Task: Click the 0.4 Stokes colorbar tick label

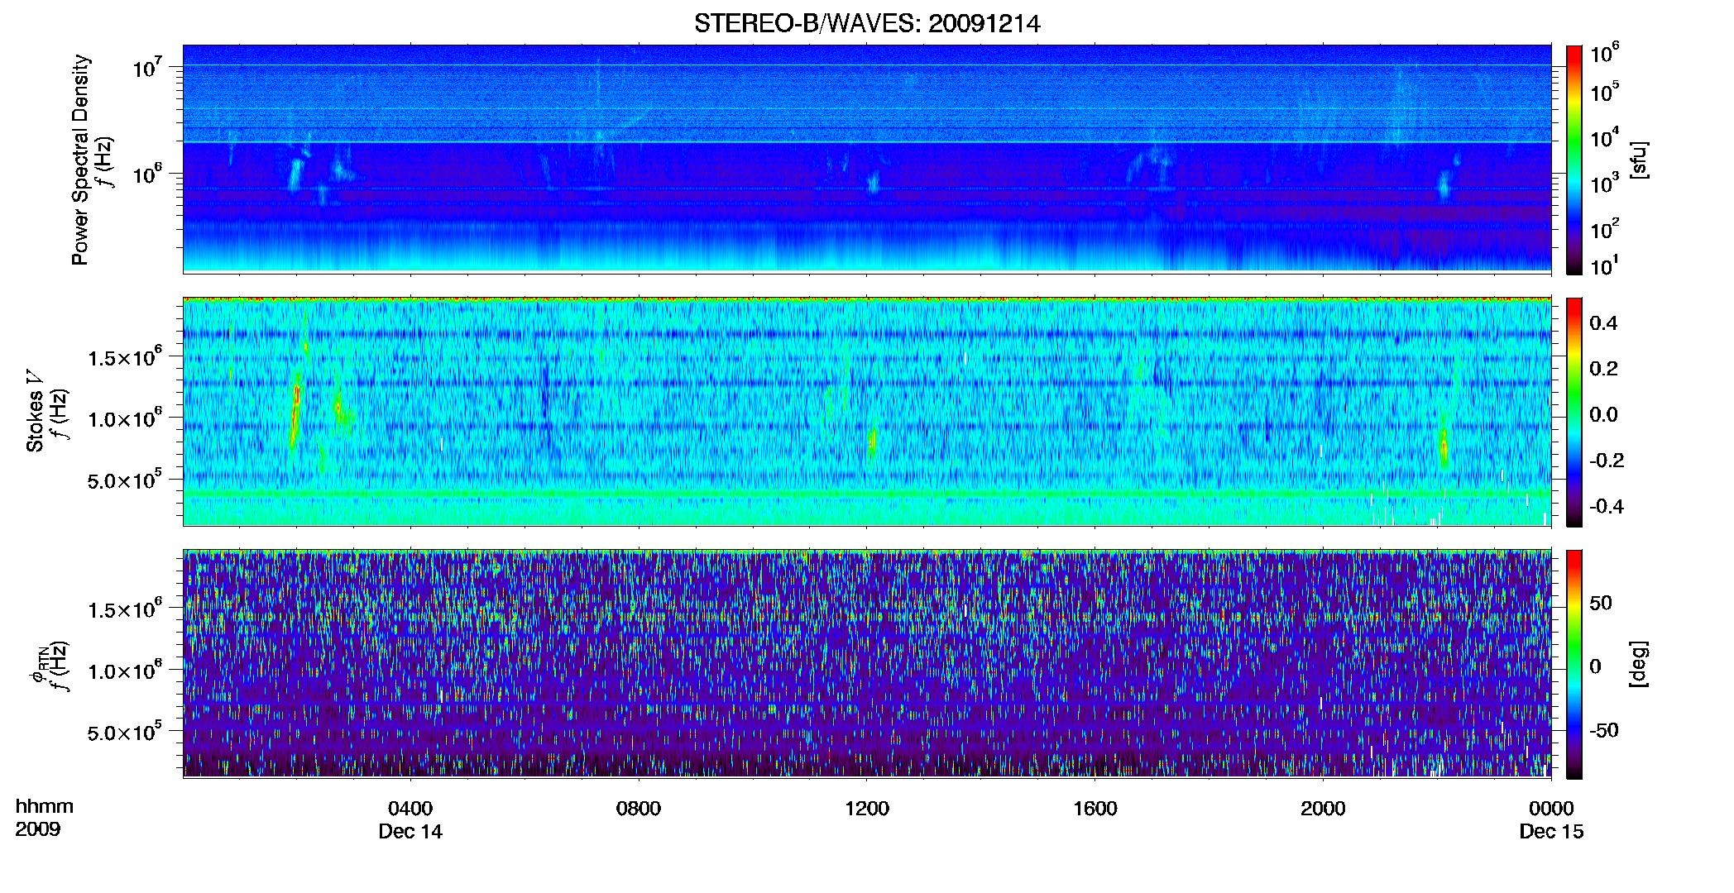Action: [1604, 323]
